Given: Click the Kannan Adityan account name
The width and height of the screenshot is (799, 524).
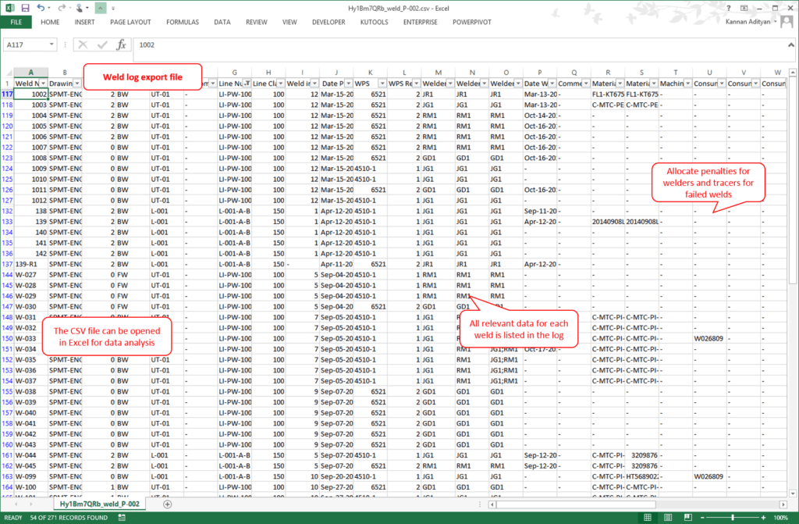Looking at the screenshot, I should 748,21.
